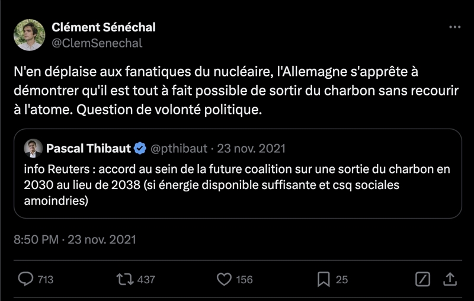Click the 156 likes count

244,280
